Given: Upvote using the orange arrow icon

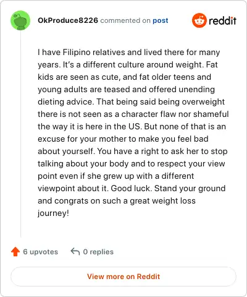Looking at the screenshot, I should click(15, 252).
